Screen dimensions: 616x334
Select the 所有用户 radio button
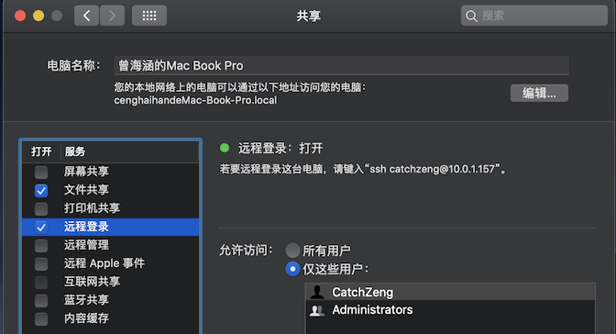[292, 250]
